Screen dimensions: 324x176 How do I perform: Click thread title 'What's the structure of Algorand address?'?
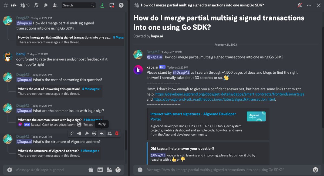48,151
